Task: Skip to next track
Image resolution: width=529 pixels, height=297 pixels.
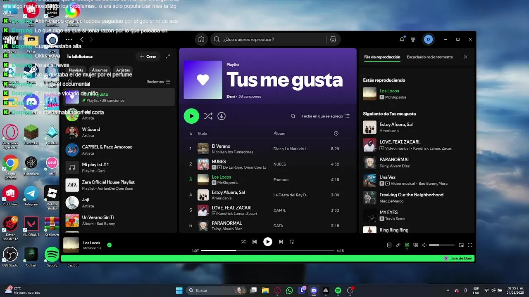Action: [x=281, y=242]
